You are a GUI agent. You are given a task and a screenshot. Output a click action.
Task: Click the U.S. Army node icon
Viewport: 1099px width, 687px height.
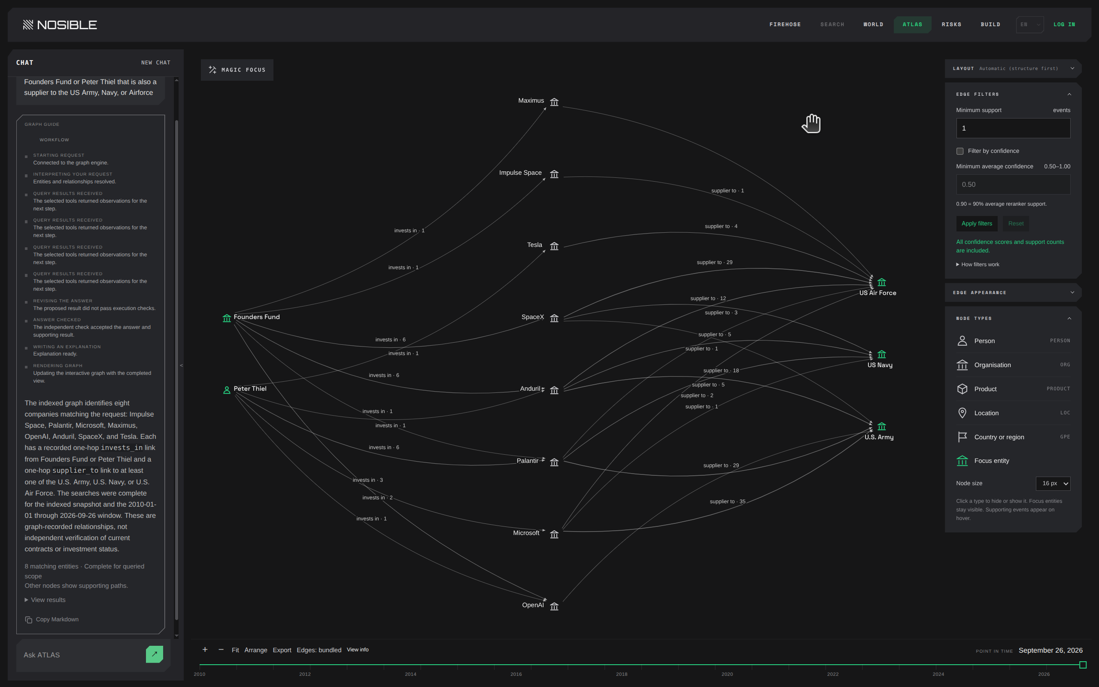click(881, 426)
